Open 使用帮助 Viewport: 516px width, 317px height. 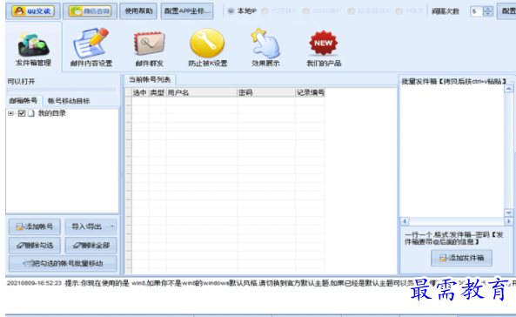(138, 11)
